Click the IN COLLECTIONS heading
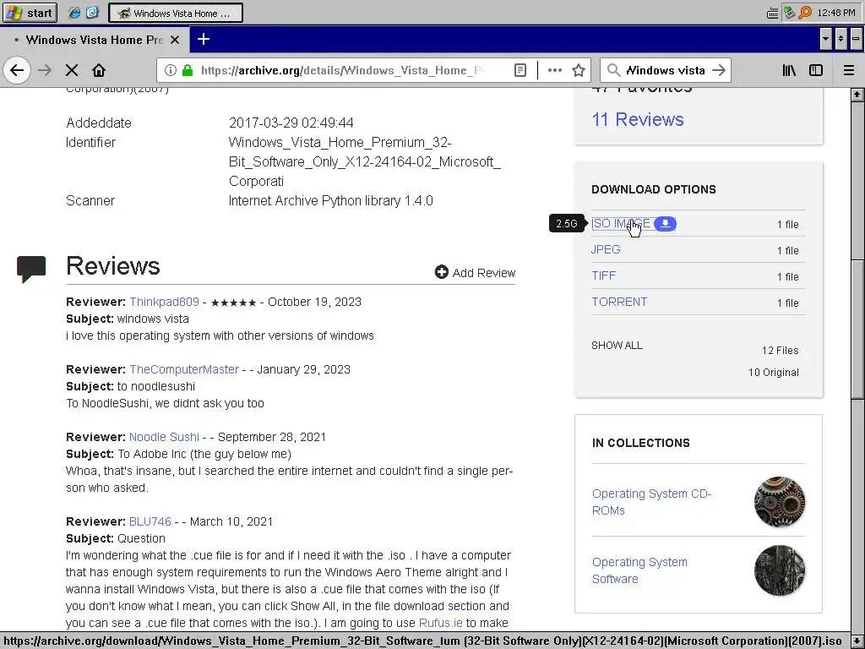 640,443
